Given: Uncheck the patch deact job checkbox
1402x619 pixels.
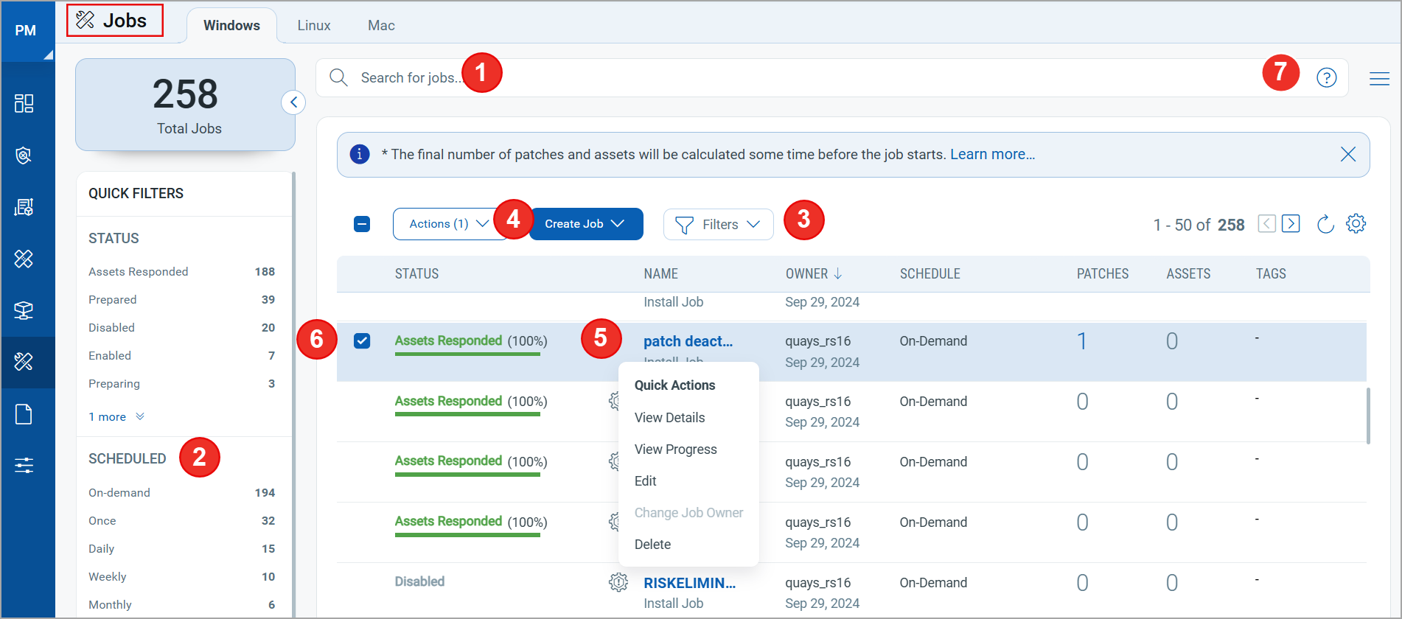Looking at the screenshot, I should pyautogui.click(x=362, y=340).
